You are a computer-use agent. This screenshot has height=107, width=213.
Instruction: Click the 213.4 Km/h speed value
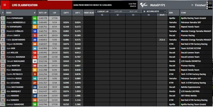162,40
